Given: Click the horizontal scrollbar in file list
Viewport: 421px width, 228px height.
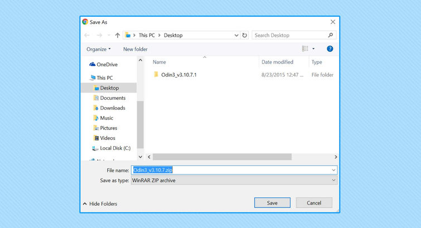Looking at the screenshot, I should 222,157.
